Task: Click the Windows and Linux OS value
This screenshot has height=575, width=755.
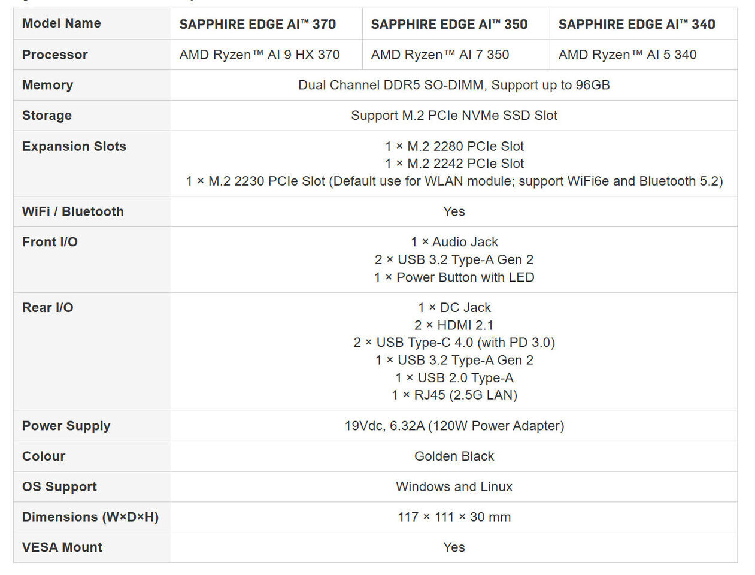Action: click(x=454, y=486)
